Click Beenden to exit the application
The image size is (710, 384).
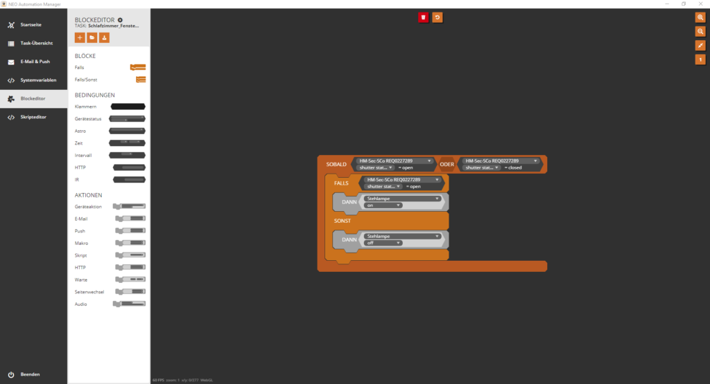pyautogui.click(x=30, y=374)
